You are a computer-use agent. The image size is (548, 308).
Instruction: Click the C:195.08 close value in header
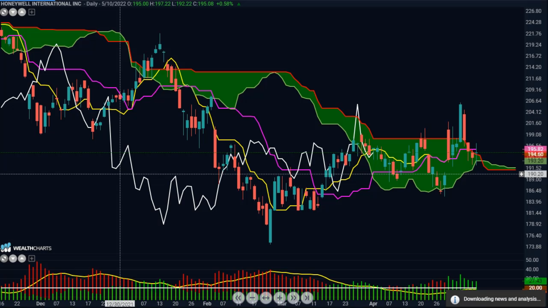coord(203,4)
